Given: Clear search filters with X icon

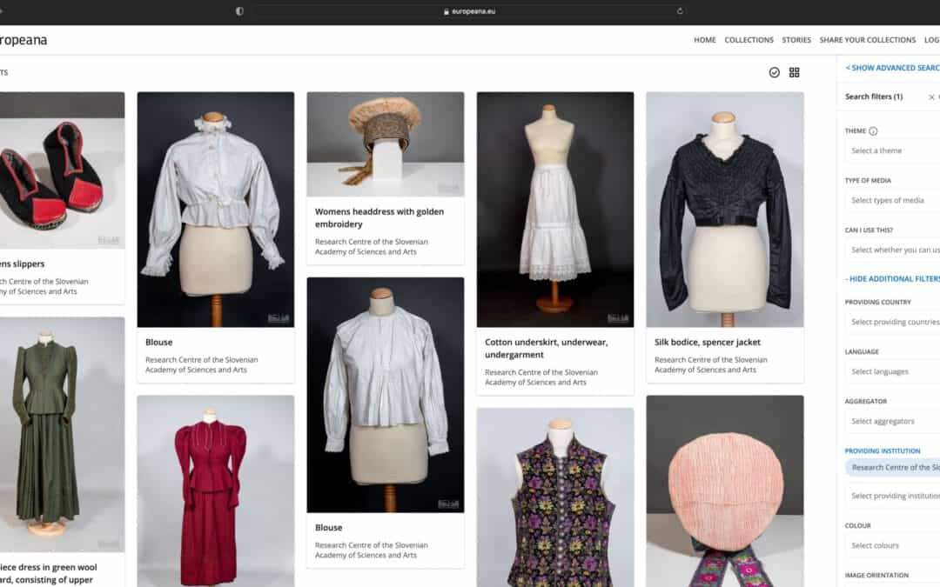Looking at the screenshot, I should [x=931, y=97].
